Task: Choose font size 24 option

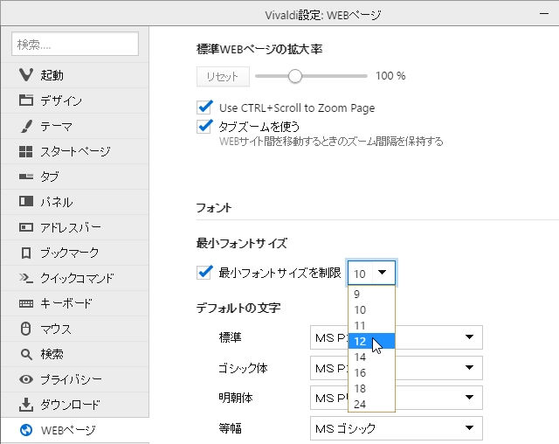Action: pos(371,404)
